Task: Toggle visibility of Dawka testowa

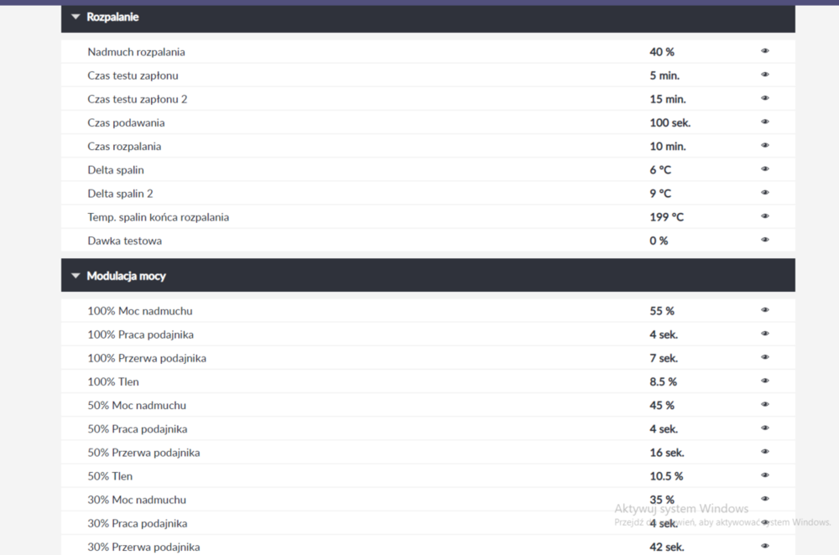Action: click(764, 240)
